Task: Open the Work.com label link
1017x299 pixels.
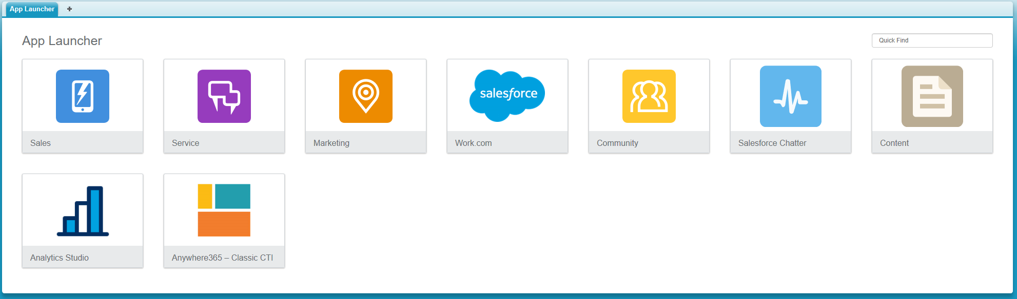Action: (x=473, y=143)
